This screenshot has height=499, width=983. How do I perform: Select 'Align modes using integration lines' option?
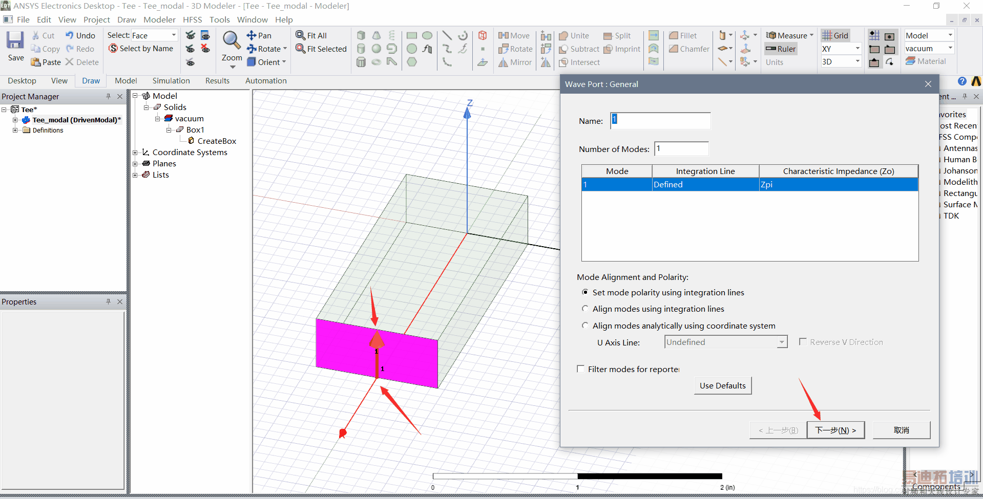tap(585, 309)
